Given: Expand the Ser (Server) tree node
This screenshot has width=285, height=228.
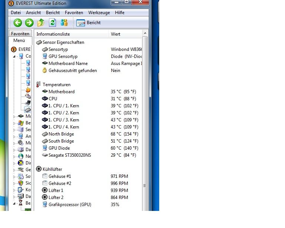Looking at the screenshot, I should (14, 130).
